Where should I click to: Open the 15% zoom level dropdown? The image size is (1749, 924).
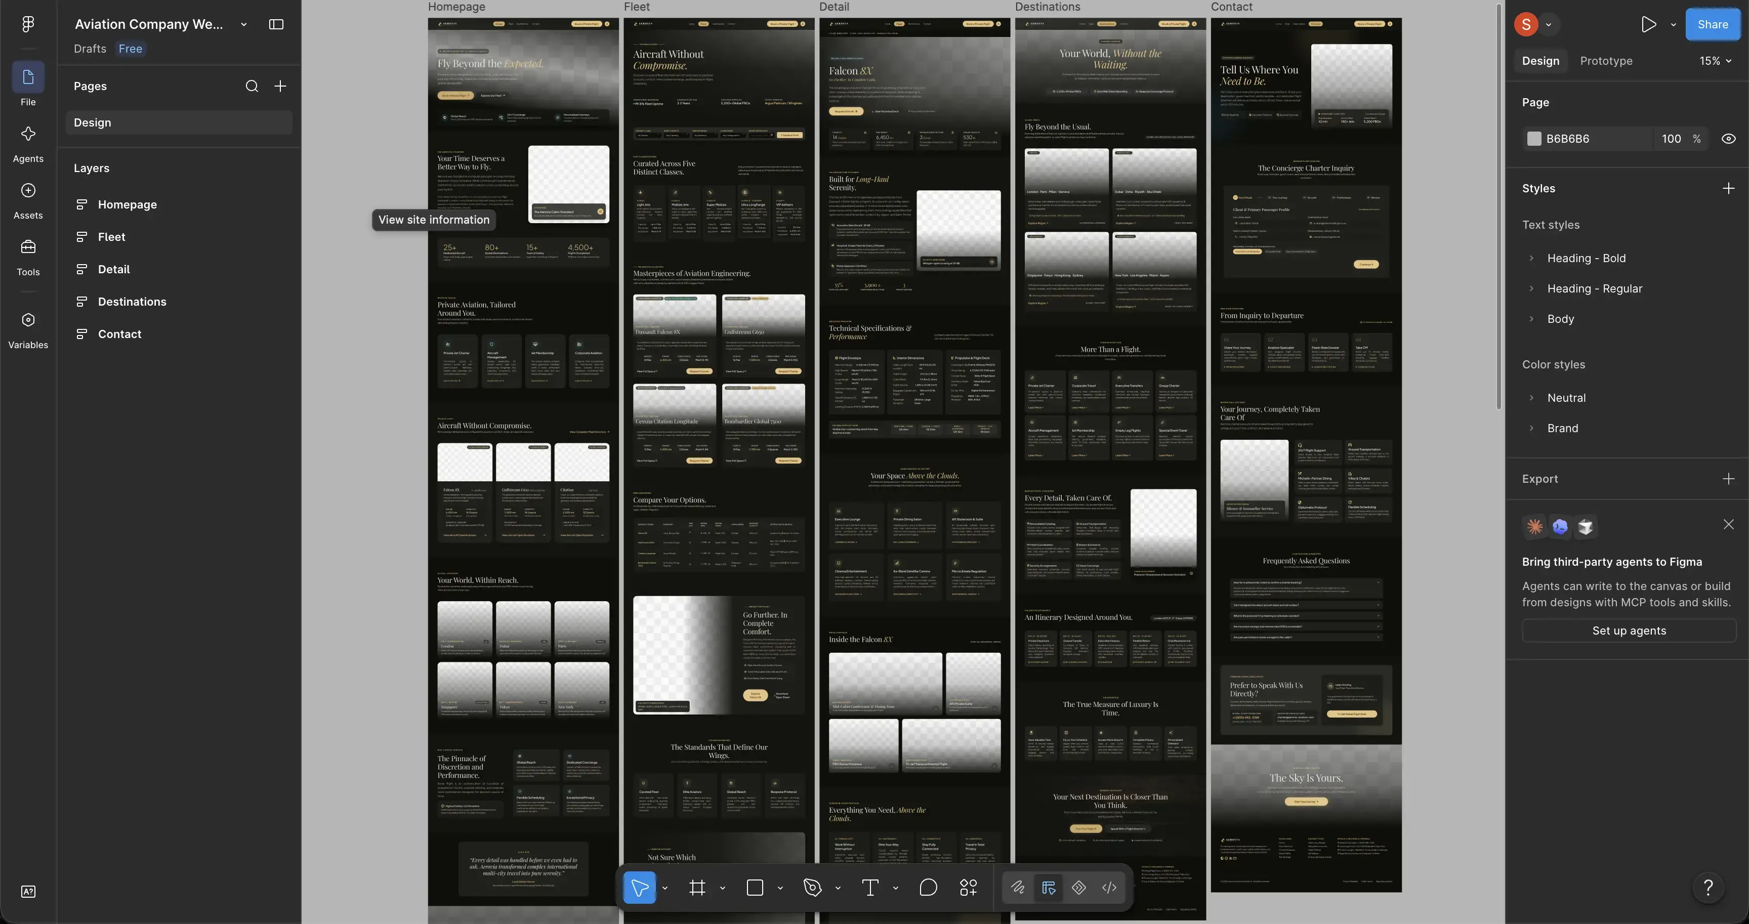1715,61
